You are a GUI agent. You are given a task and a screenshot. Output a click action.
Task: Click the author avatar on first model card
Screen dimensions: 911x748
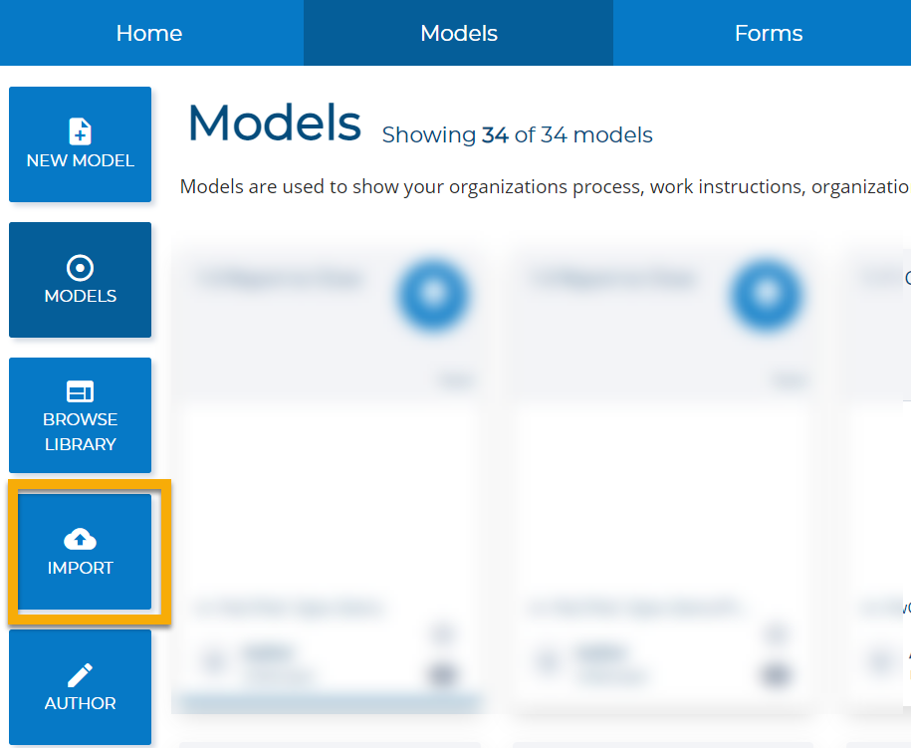click(213, 660)
